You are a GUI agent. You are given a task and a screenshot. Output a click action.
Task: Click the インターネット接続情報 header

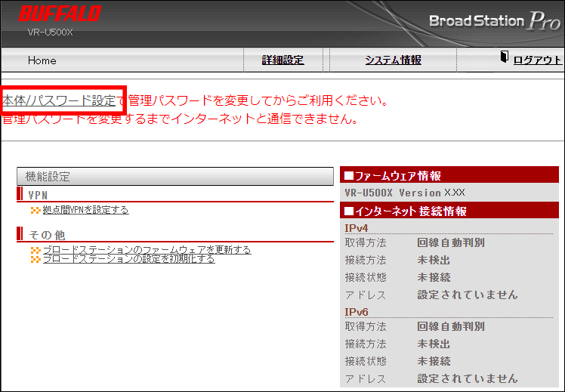click(449, 211)
